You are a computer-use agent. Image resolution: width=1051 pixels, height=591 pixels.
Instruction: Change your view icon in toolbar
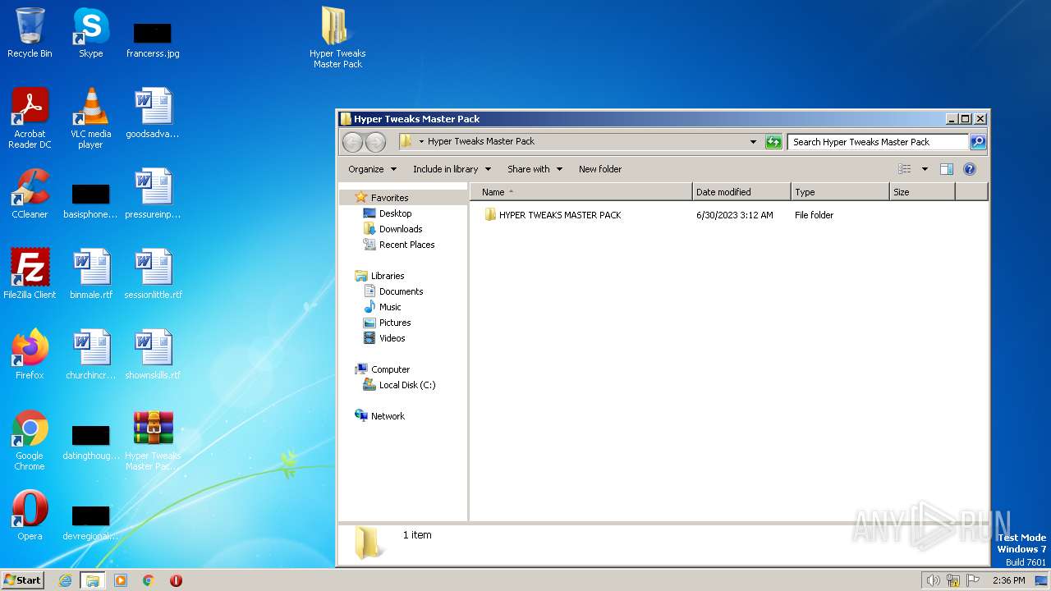tap(905, 169)
